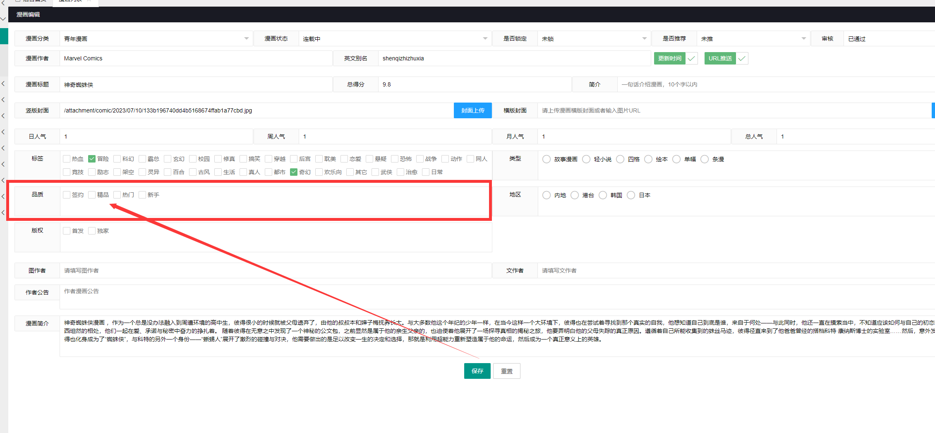
Task: Choose the 故事漫画 type radio button
Action: coord(547,159)
